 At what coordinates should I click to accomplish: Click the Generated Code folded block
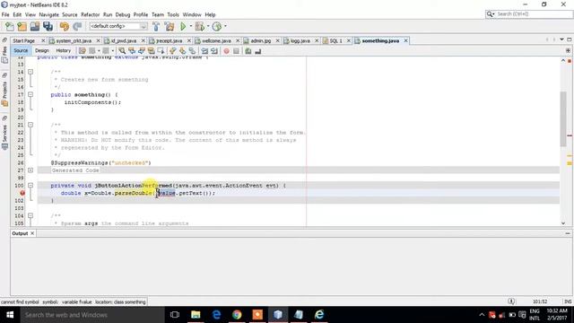click(x=75, y=170)
